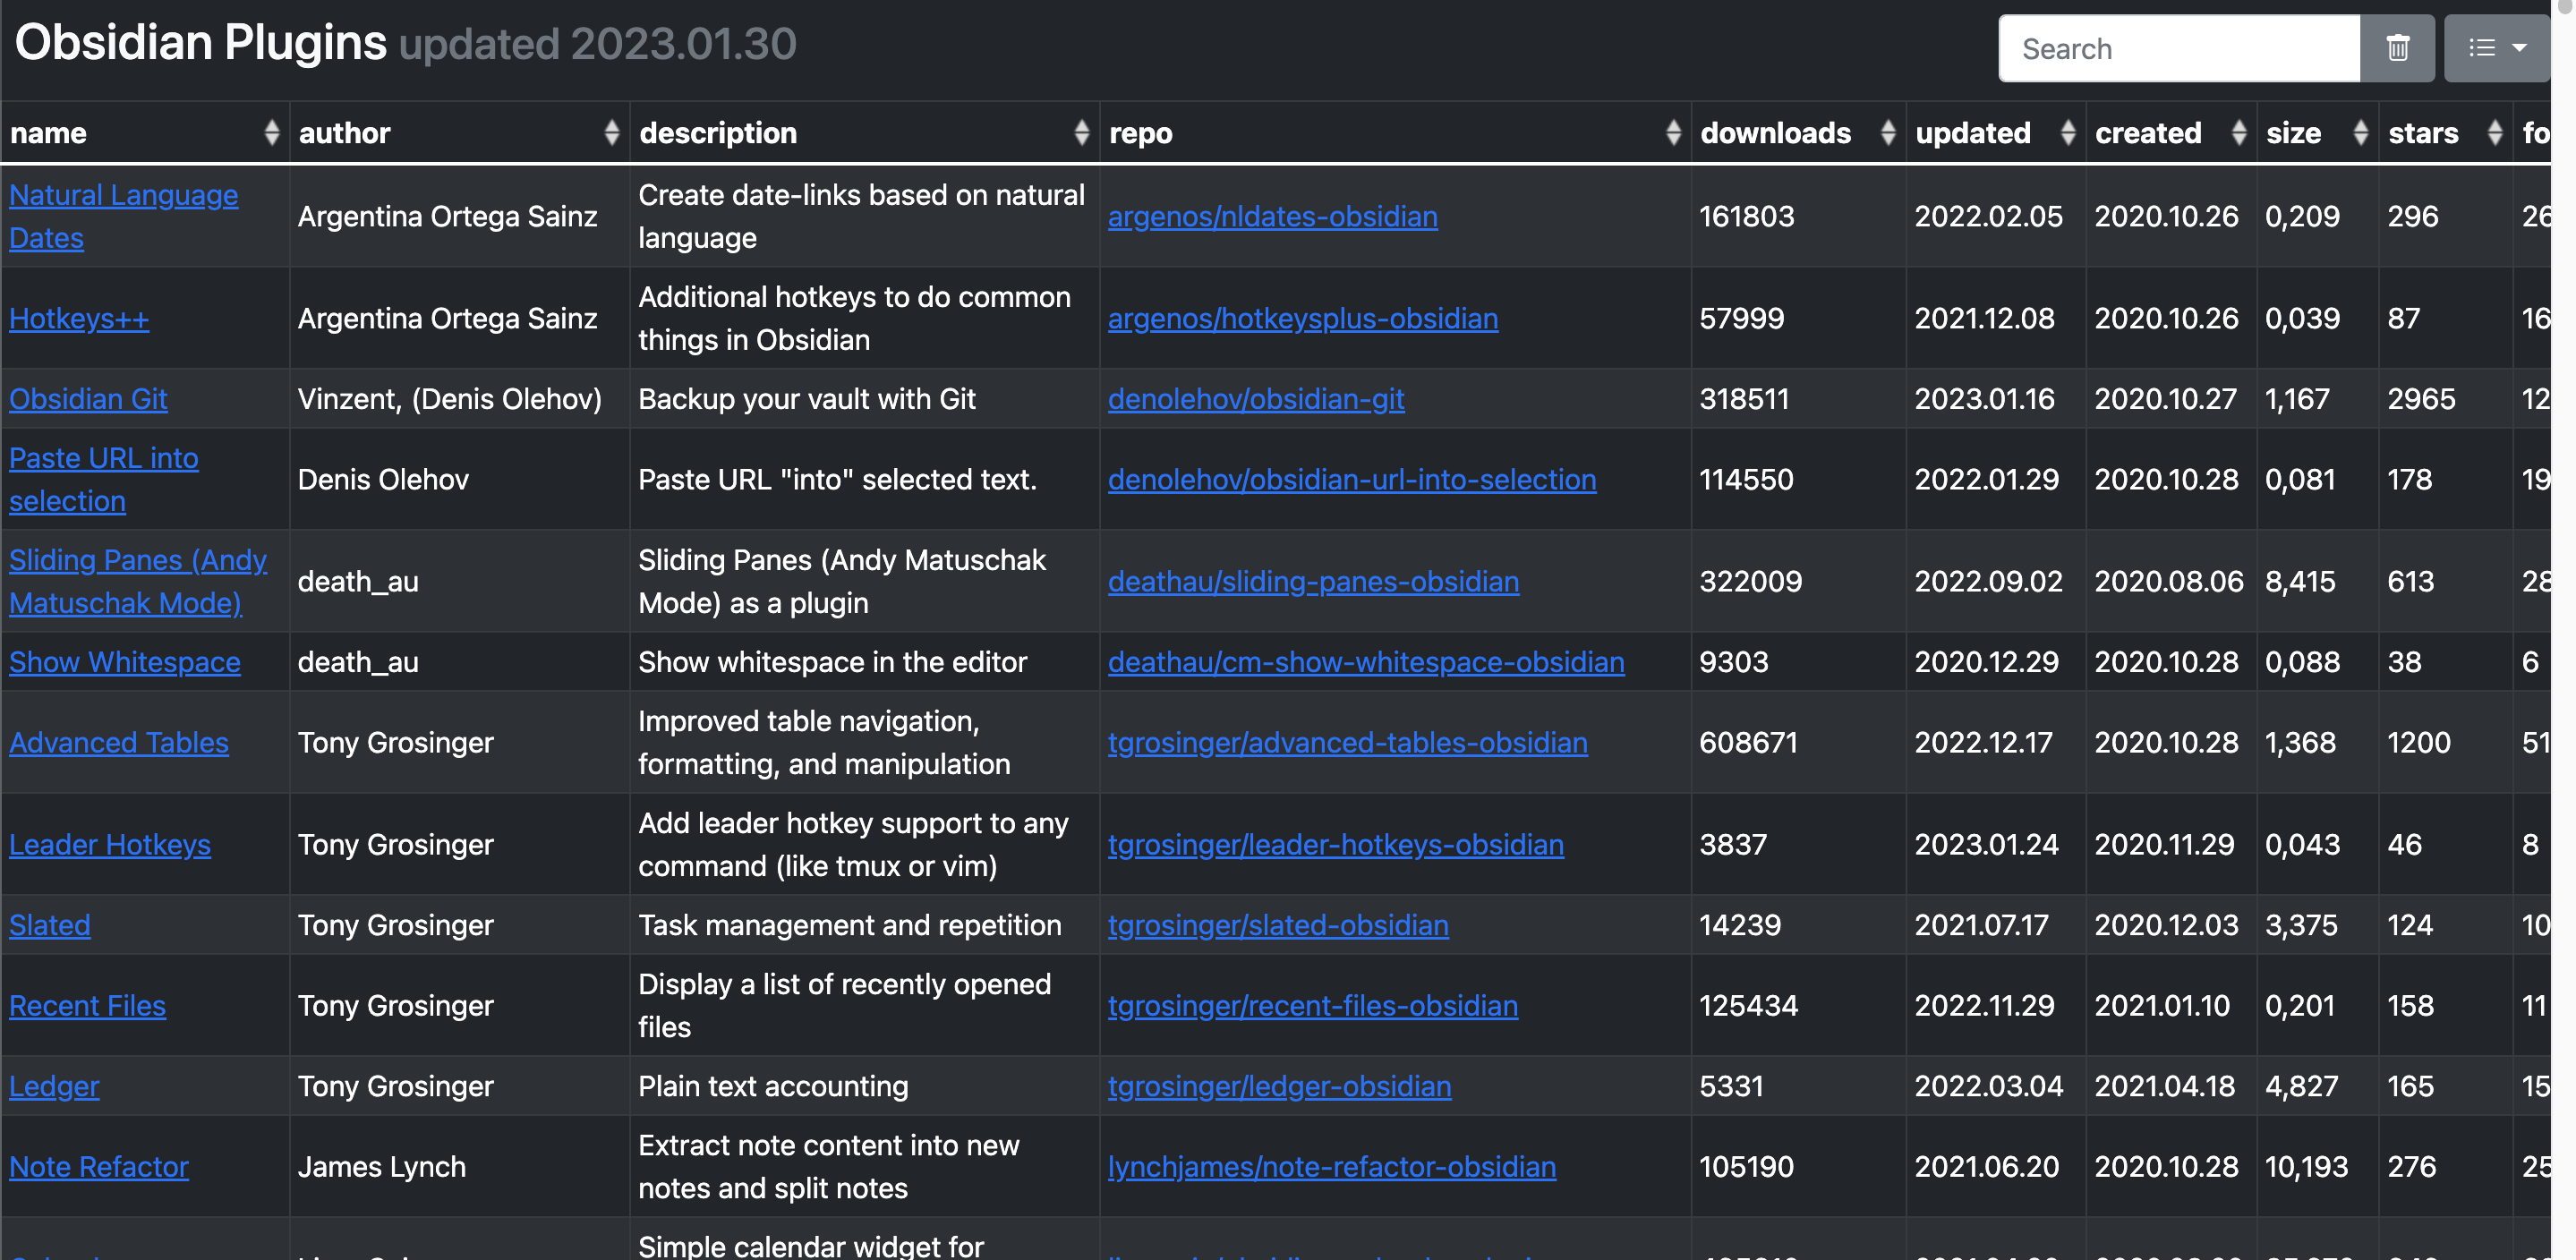The width and height of the screenshot is (2576, 1260).
Task: Open the Obsidian Git plugin link
Action: tap(88, 399)
